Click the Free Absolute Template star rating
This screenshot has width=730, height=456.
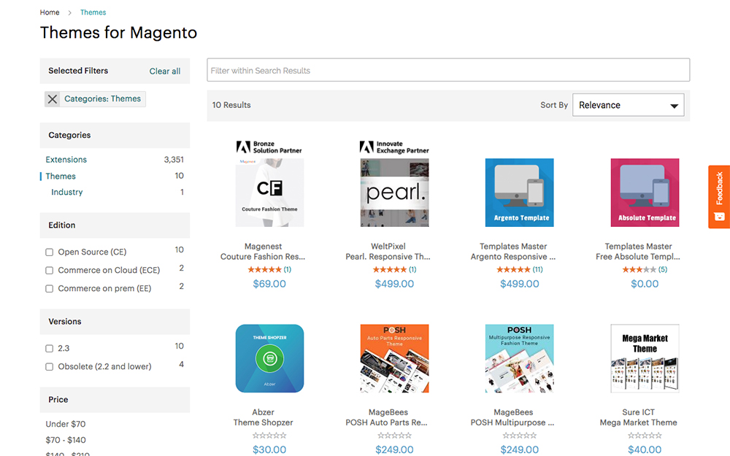pyautogui.click(x=639, y=269)
